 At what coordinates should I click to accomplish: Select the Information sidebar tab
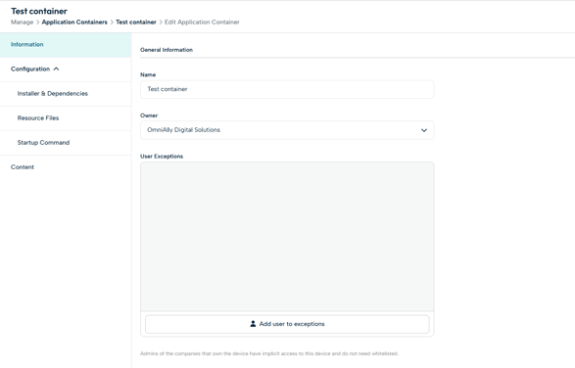pos(66,45)
